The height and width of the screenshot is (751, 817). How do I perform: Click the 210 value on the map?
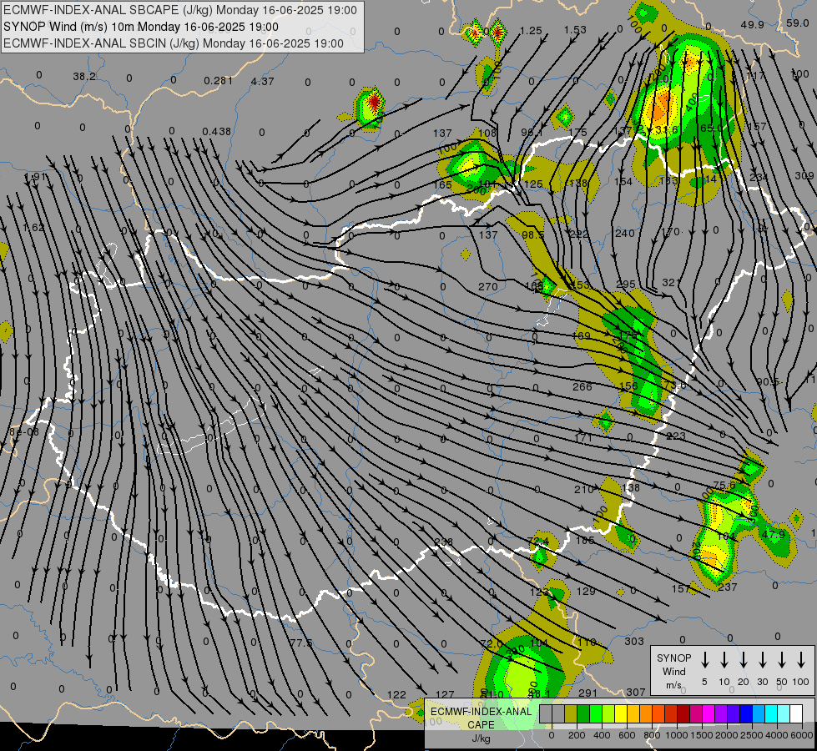pyautogui.click(x=583, y=489)
